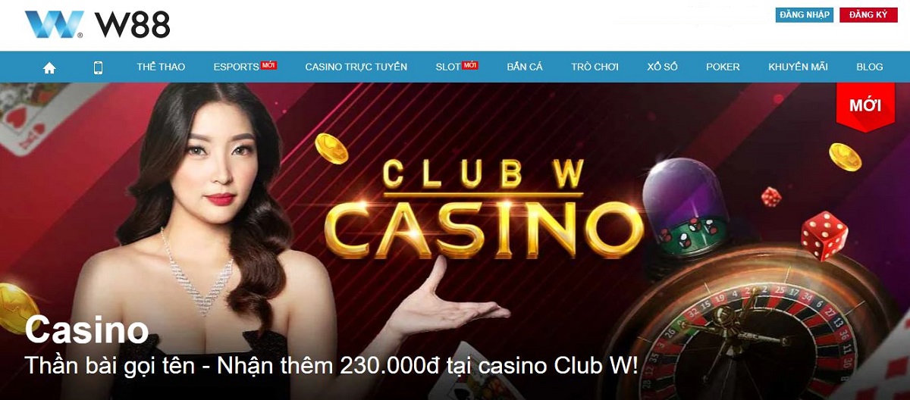This screenshot has width=910, height=400.
Task: Click the W88 logo
Action: (x=97, y=25)
